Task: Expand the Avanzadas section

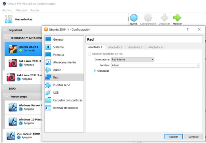Action: tap(95, 71)
